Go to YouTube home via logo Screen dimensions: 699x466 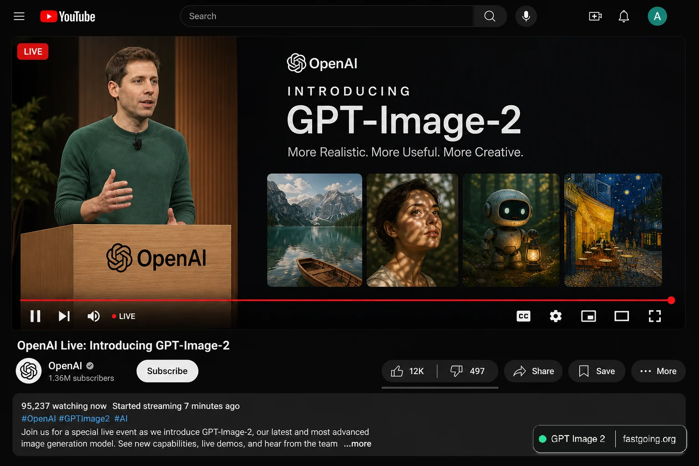click(68, 16)
